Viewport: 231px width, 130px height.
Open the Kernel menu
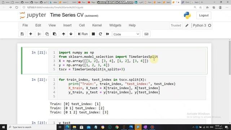(97, 25)
